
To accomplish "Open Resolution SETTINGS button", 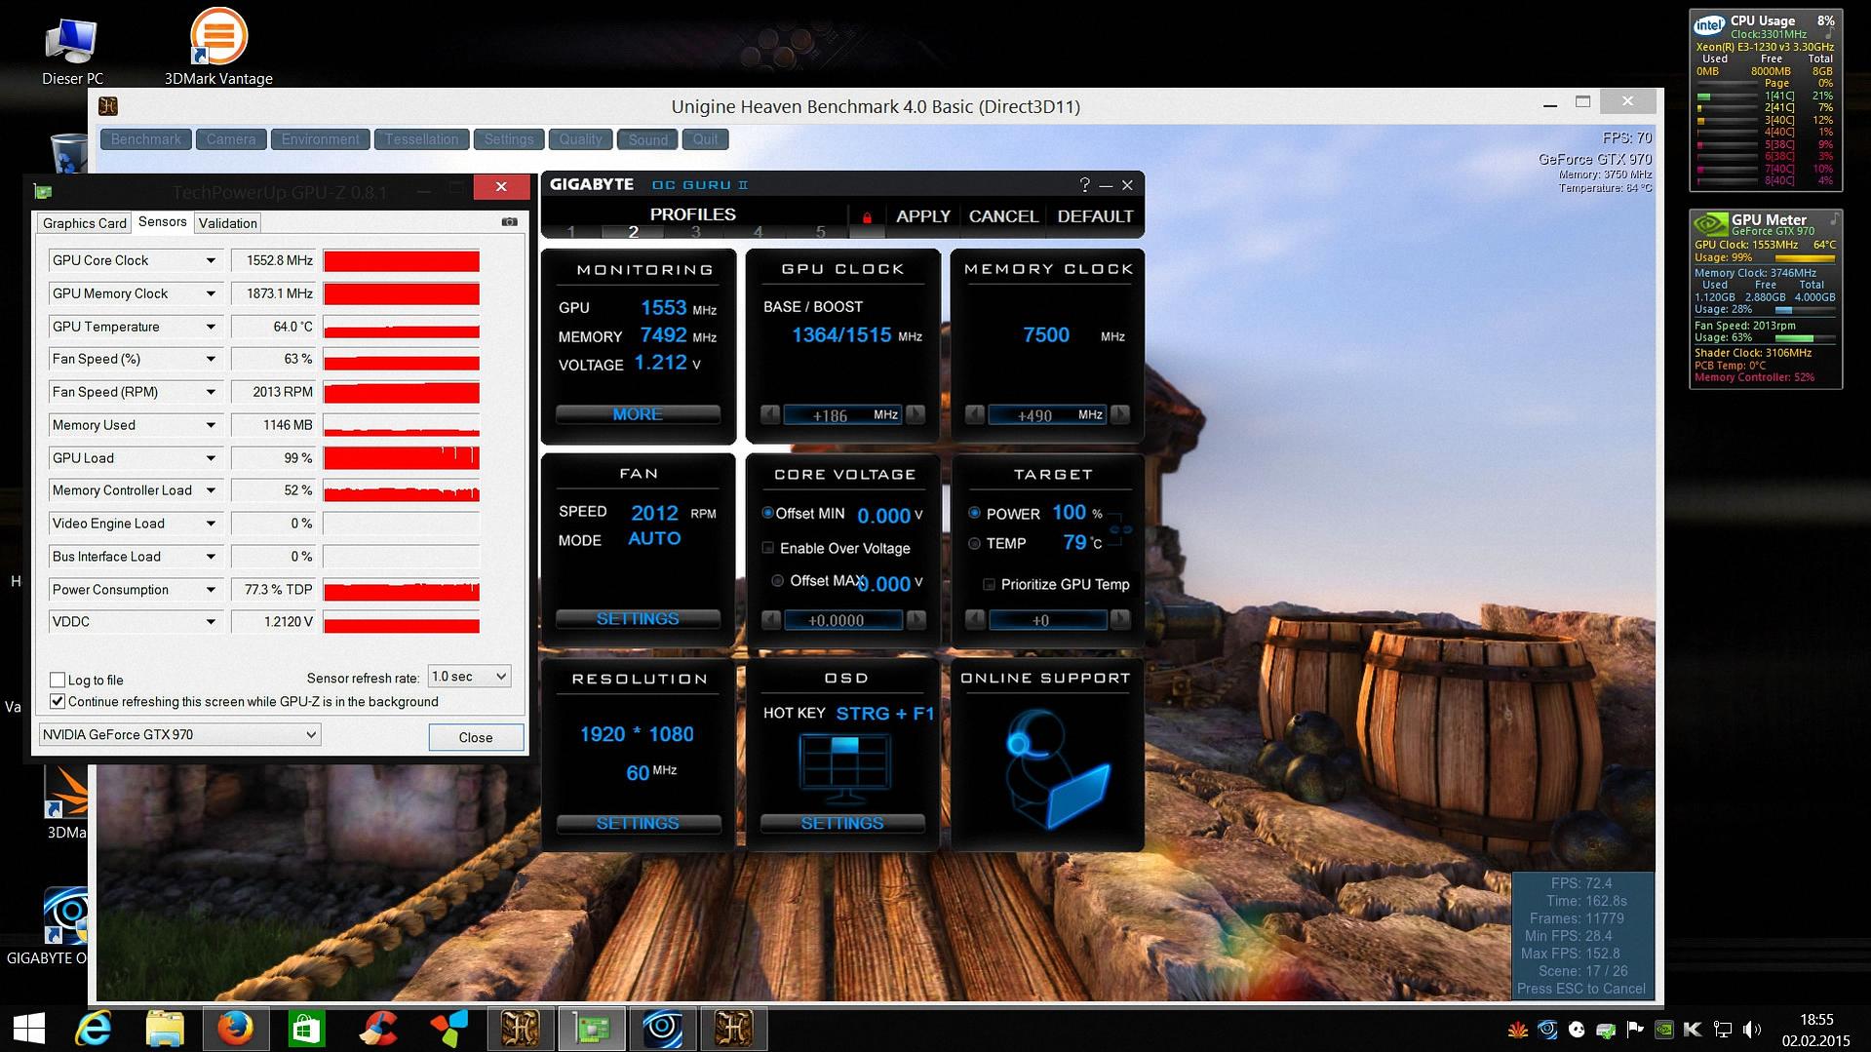I will [x=638, y=824].
